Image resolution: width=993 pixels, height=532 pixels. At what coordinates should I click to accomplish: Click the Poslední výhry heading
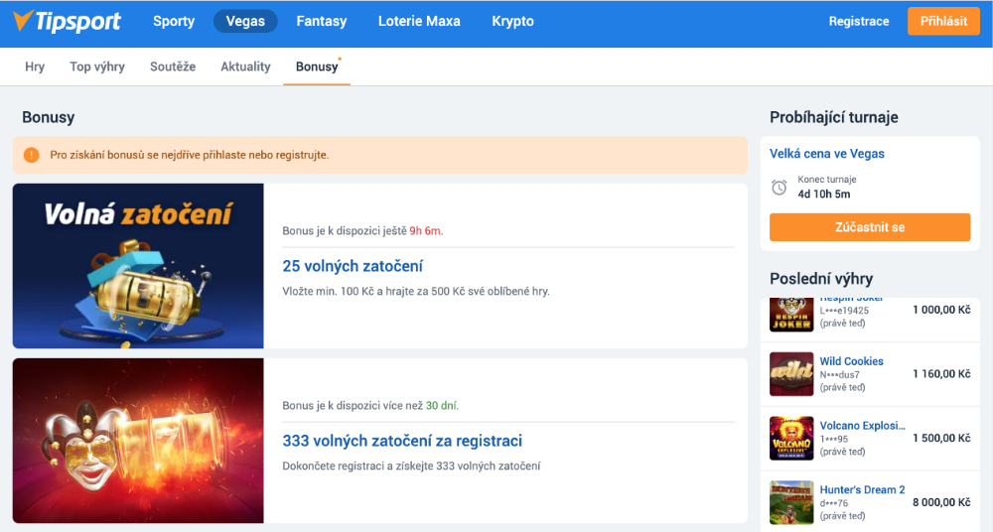(821, 279)
